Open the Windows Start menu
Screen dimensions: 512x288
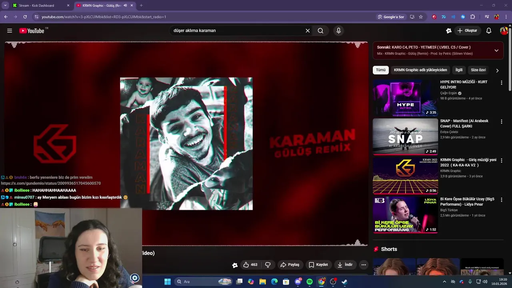167,282
